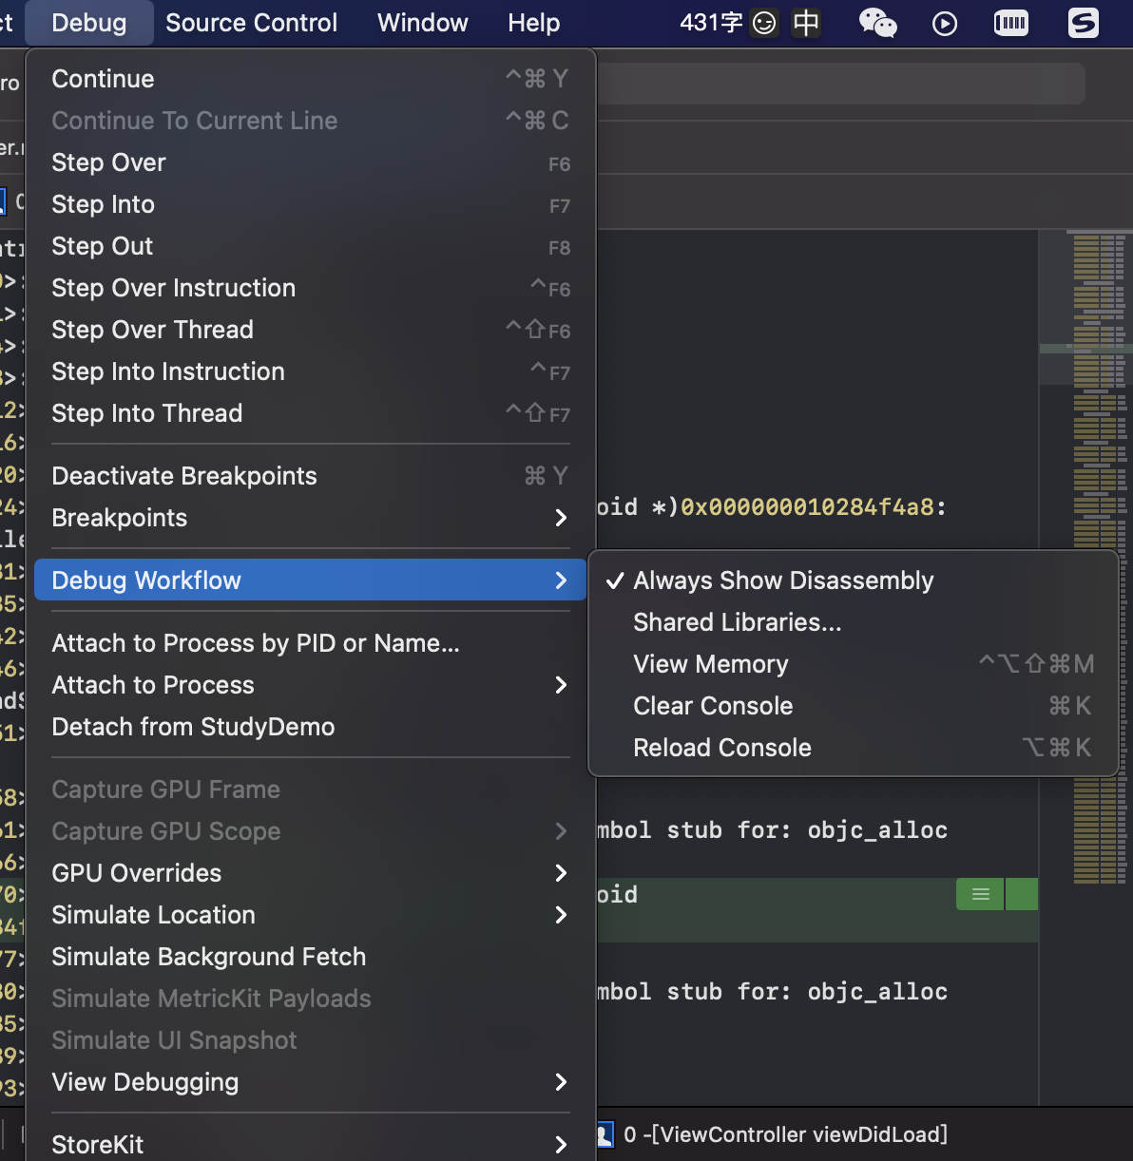Viewport: 1133px width, 1161px height.
Task: Open WeChat icon in menu bar
Action: tap(877, 23)
